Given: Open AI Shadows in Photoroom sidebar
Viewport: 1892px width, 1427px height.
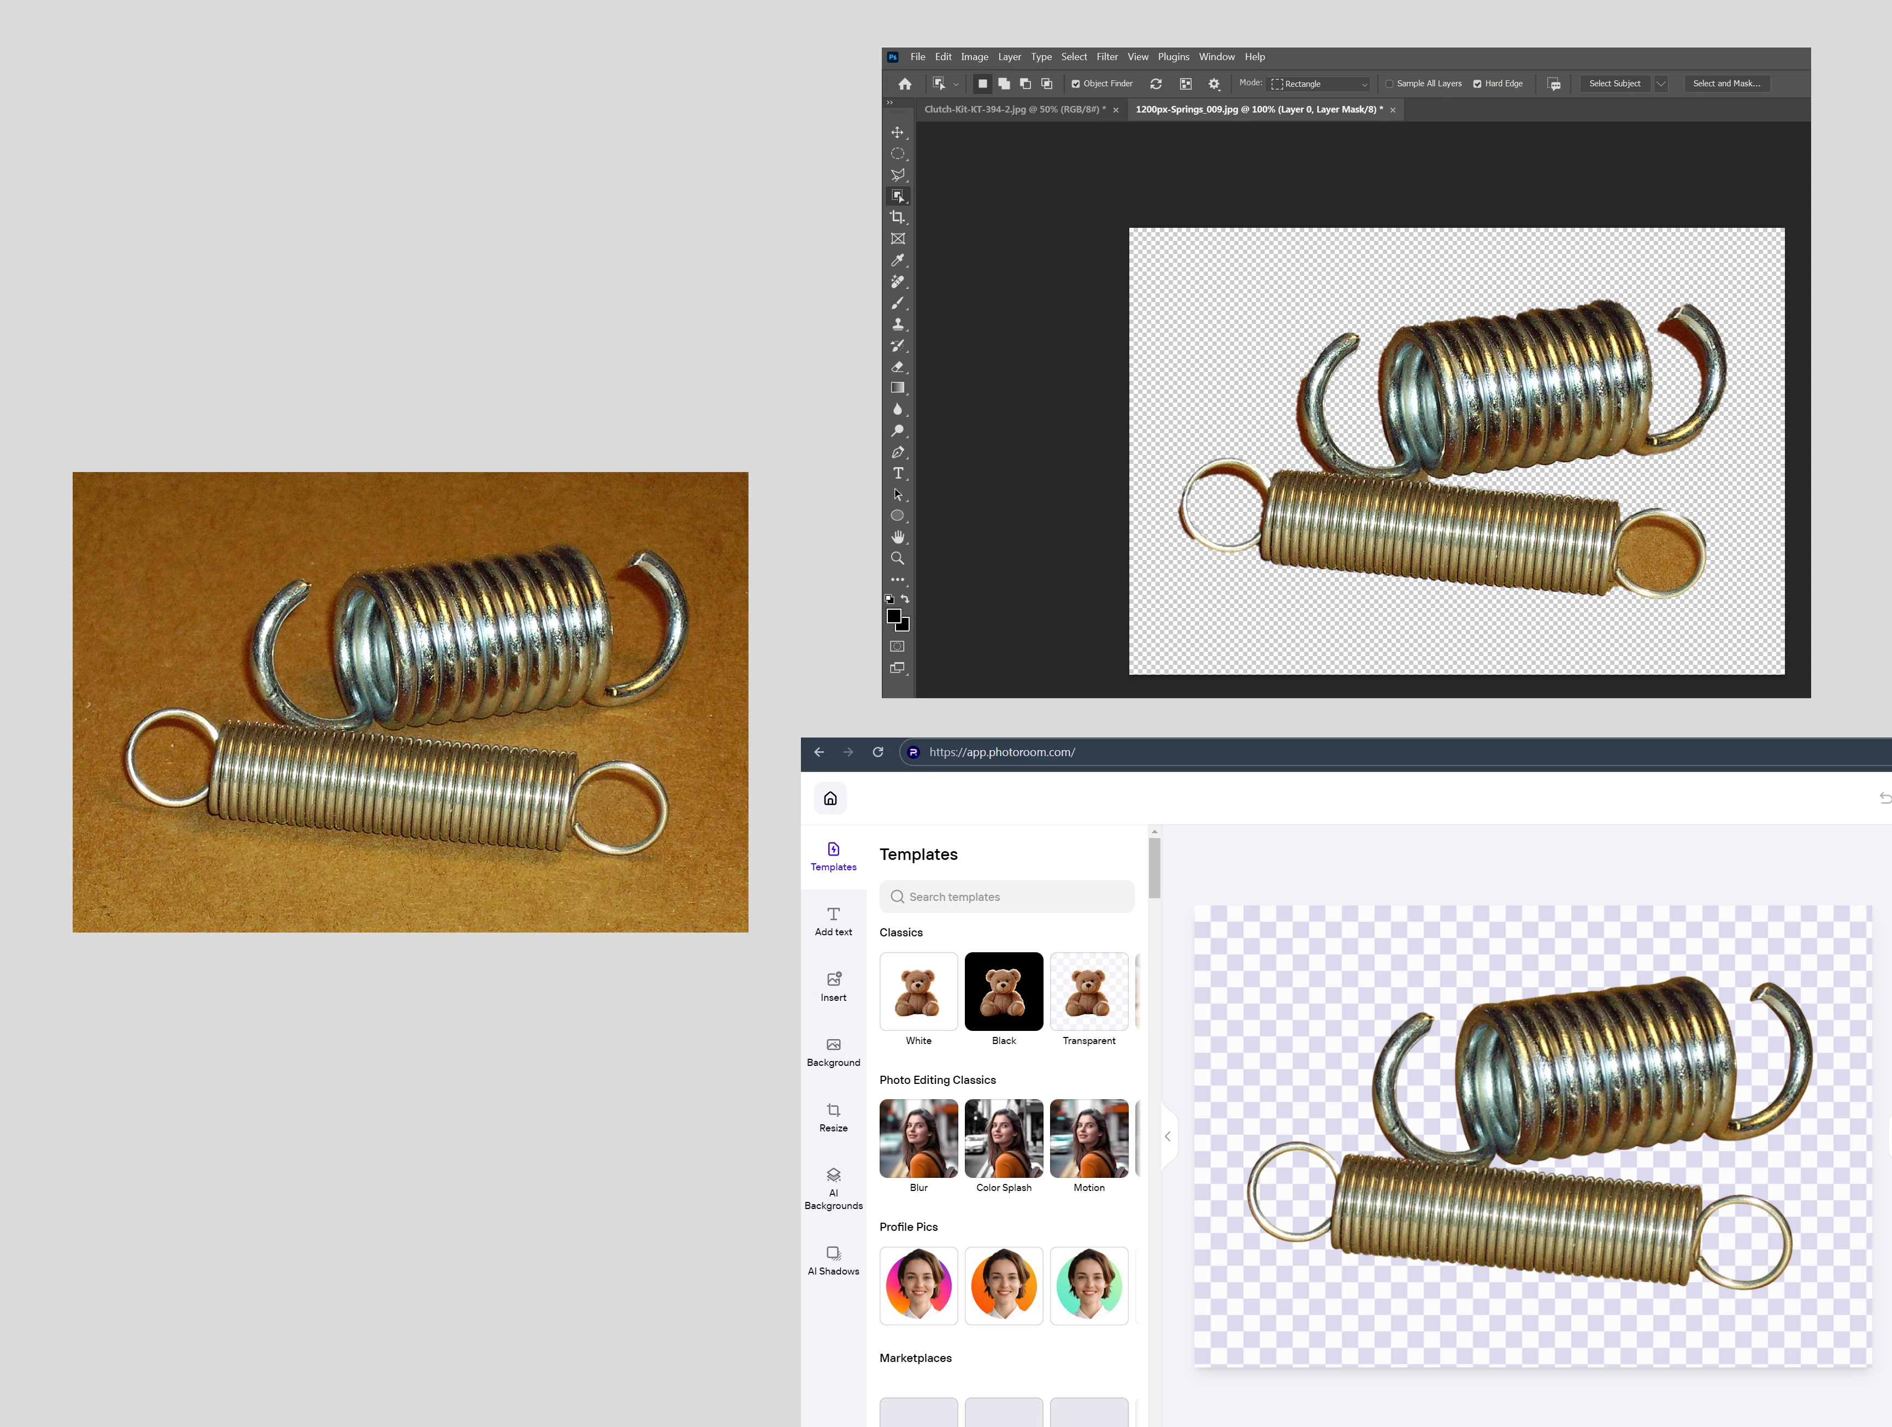Looking at the screenshot, I should tap(833, 1260).
